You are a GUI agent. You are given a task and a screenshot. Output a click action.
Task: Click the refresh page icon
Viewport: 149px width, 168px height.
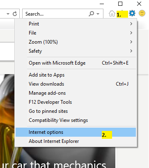click(x=15, y=14)
